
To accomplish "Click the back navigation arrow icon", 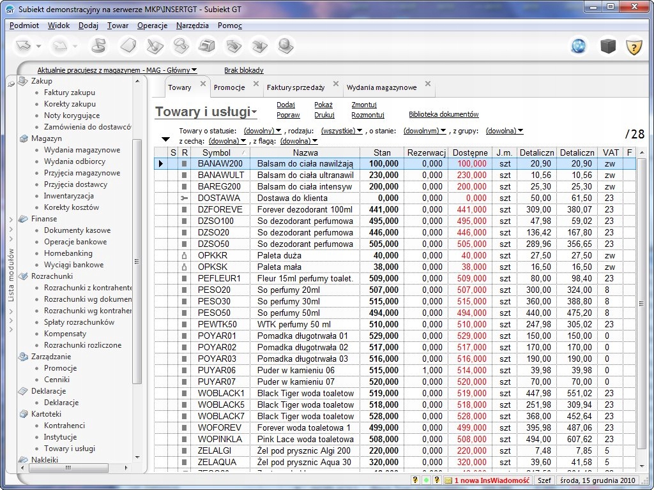I will [24, 46].
